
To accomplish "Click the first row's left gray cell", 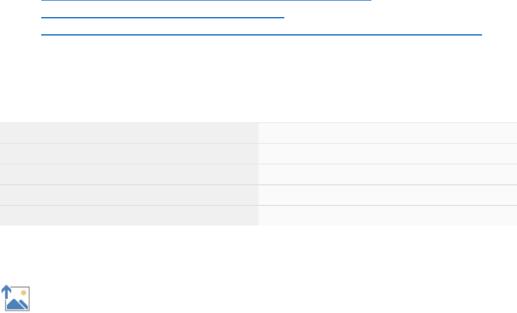I will tap(129, 133).
